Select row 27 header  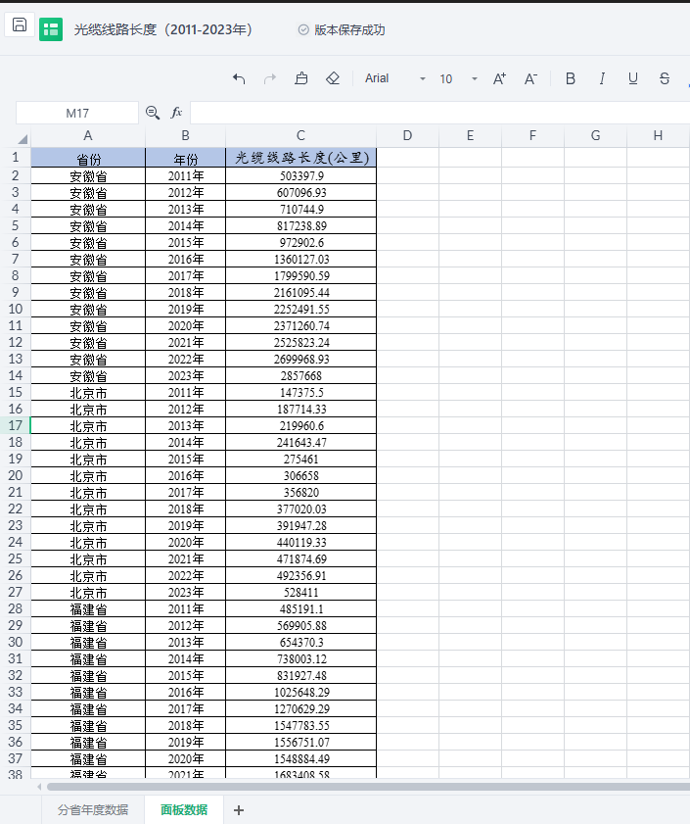(16, 592)
